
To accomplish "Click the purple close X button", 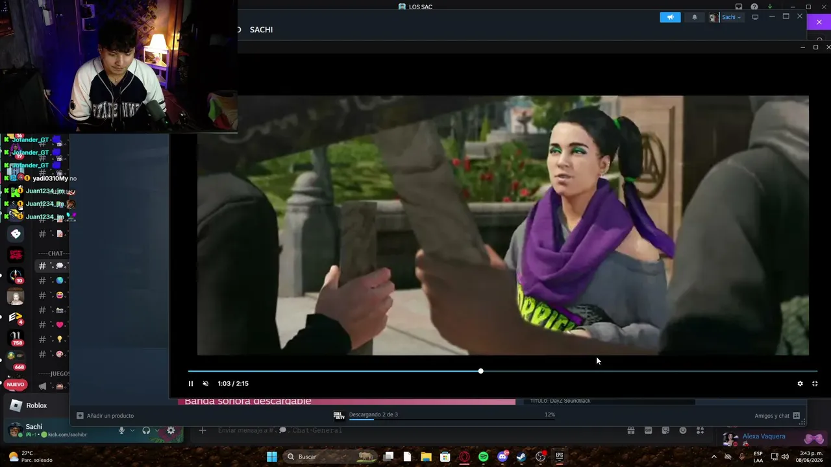I will [x=819, y=22].
